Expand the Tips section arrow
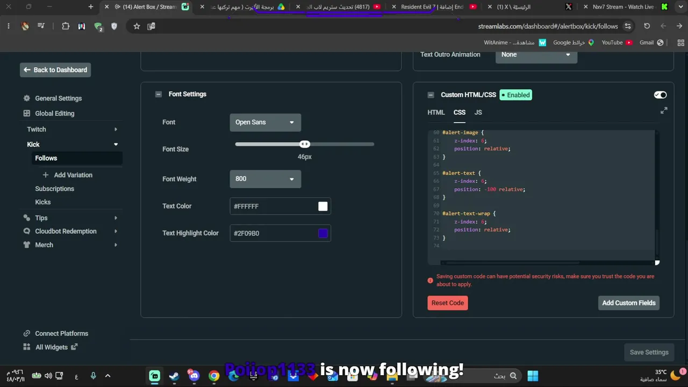 (x=116, y=218)
